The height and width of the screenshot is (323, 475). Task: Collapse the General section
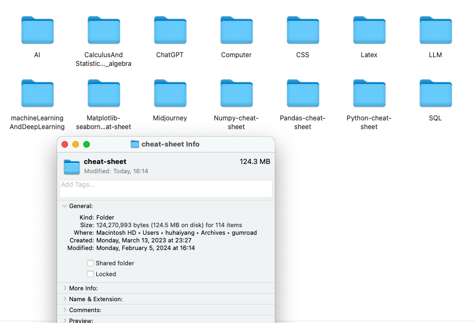(x=65, y=206)
